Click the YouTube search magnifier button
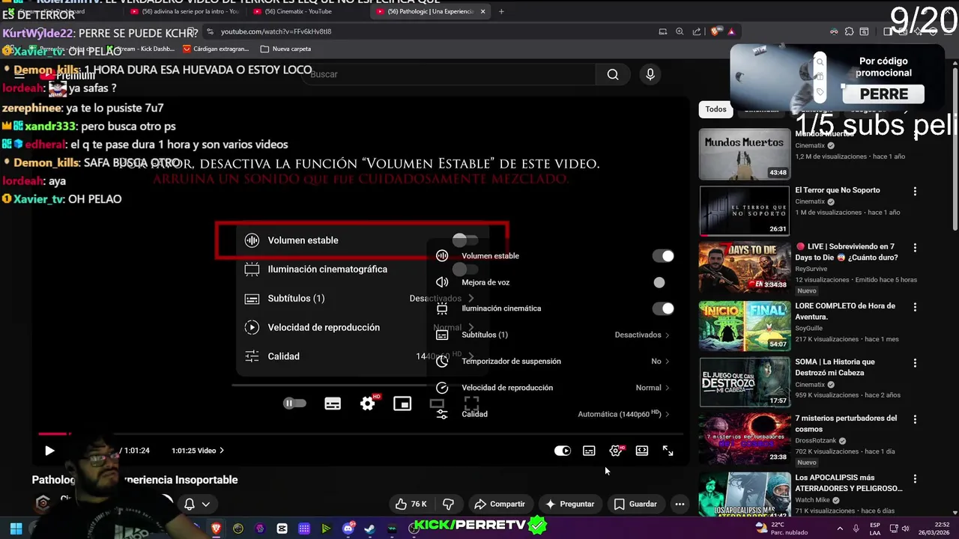This screenshot has height=539, width=959. pos(613,74)
